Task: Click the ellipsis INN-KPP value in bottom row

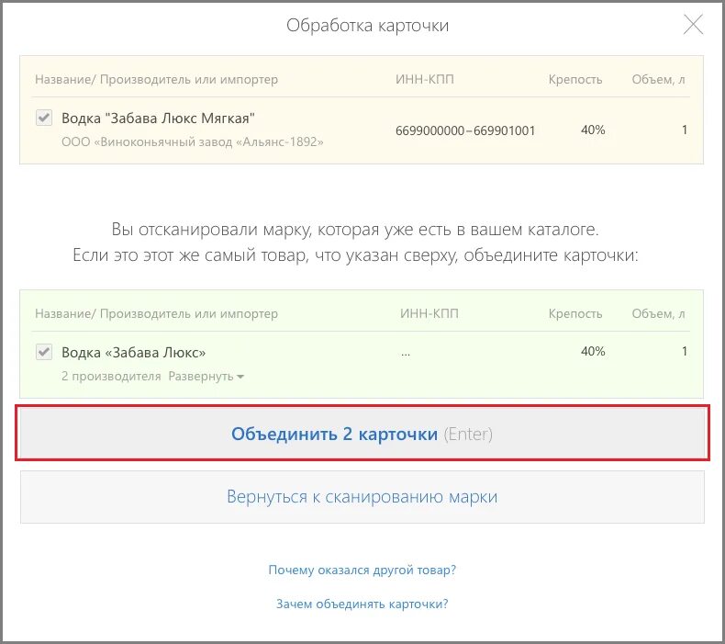Action: [406, 355]
